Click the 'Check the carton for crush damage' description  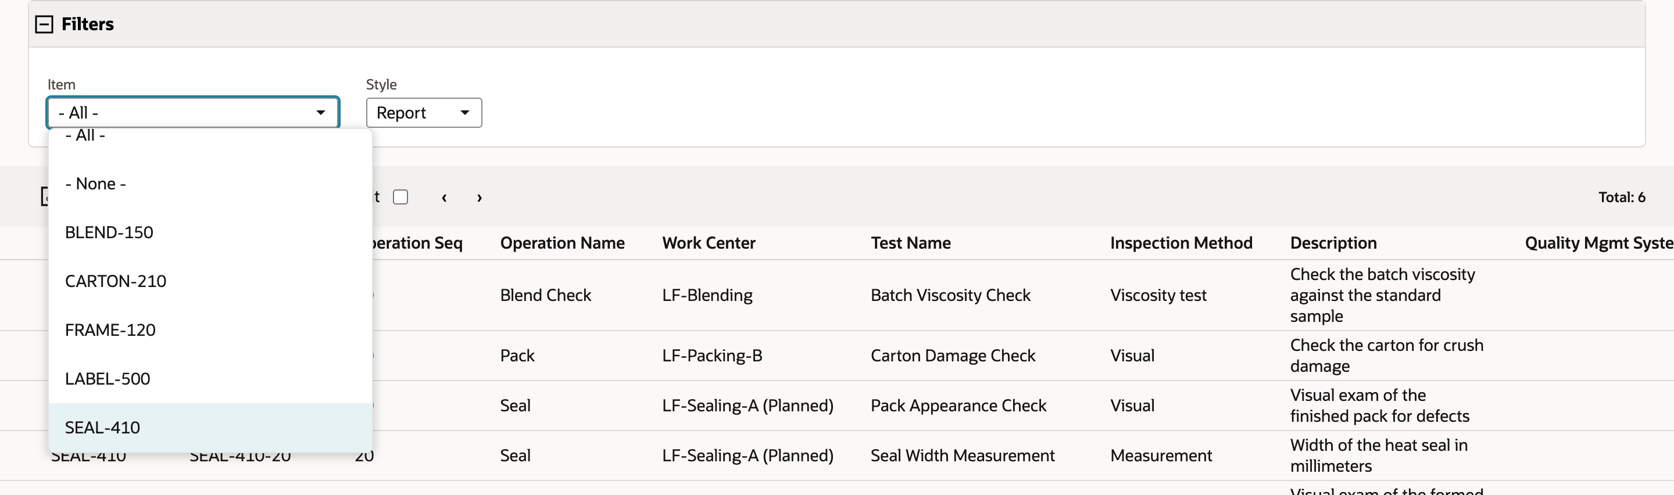coord(1387,356)
